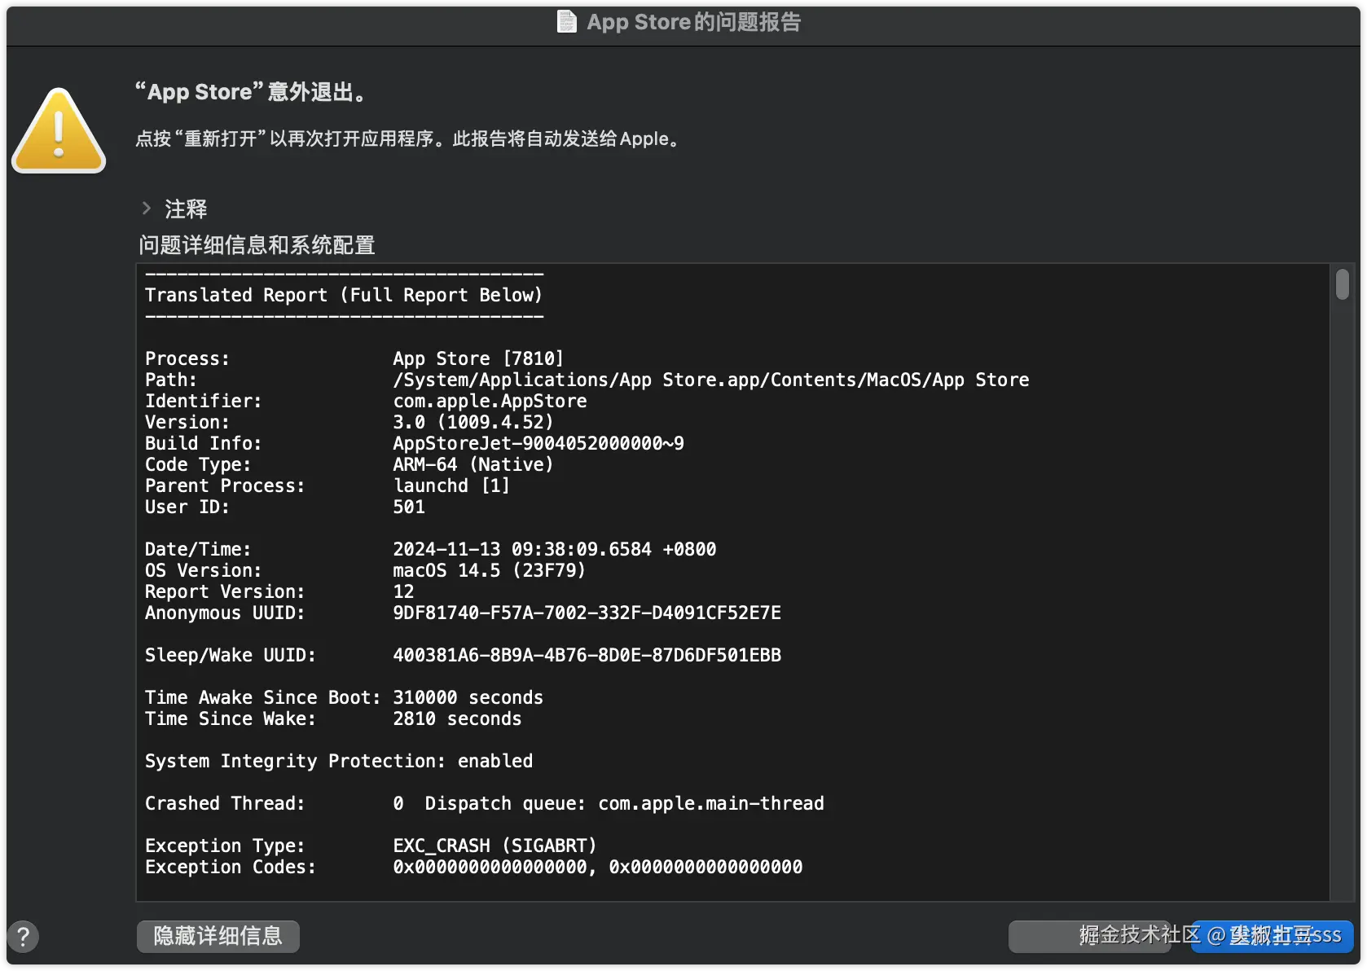Screen dimensions: 1367x971
Task: Click the "Date/Time:" field label
Action: coord(198,549)
